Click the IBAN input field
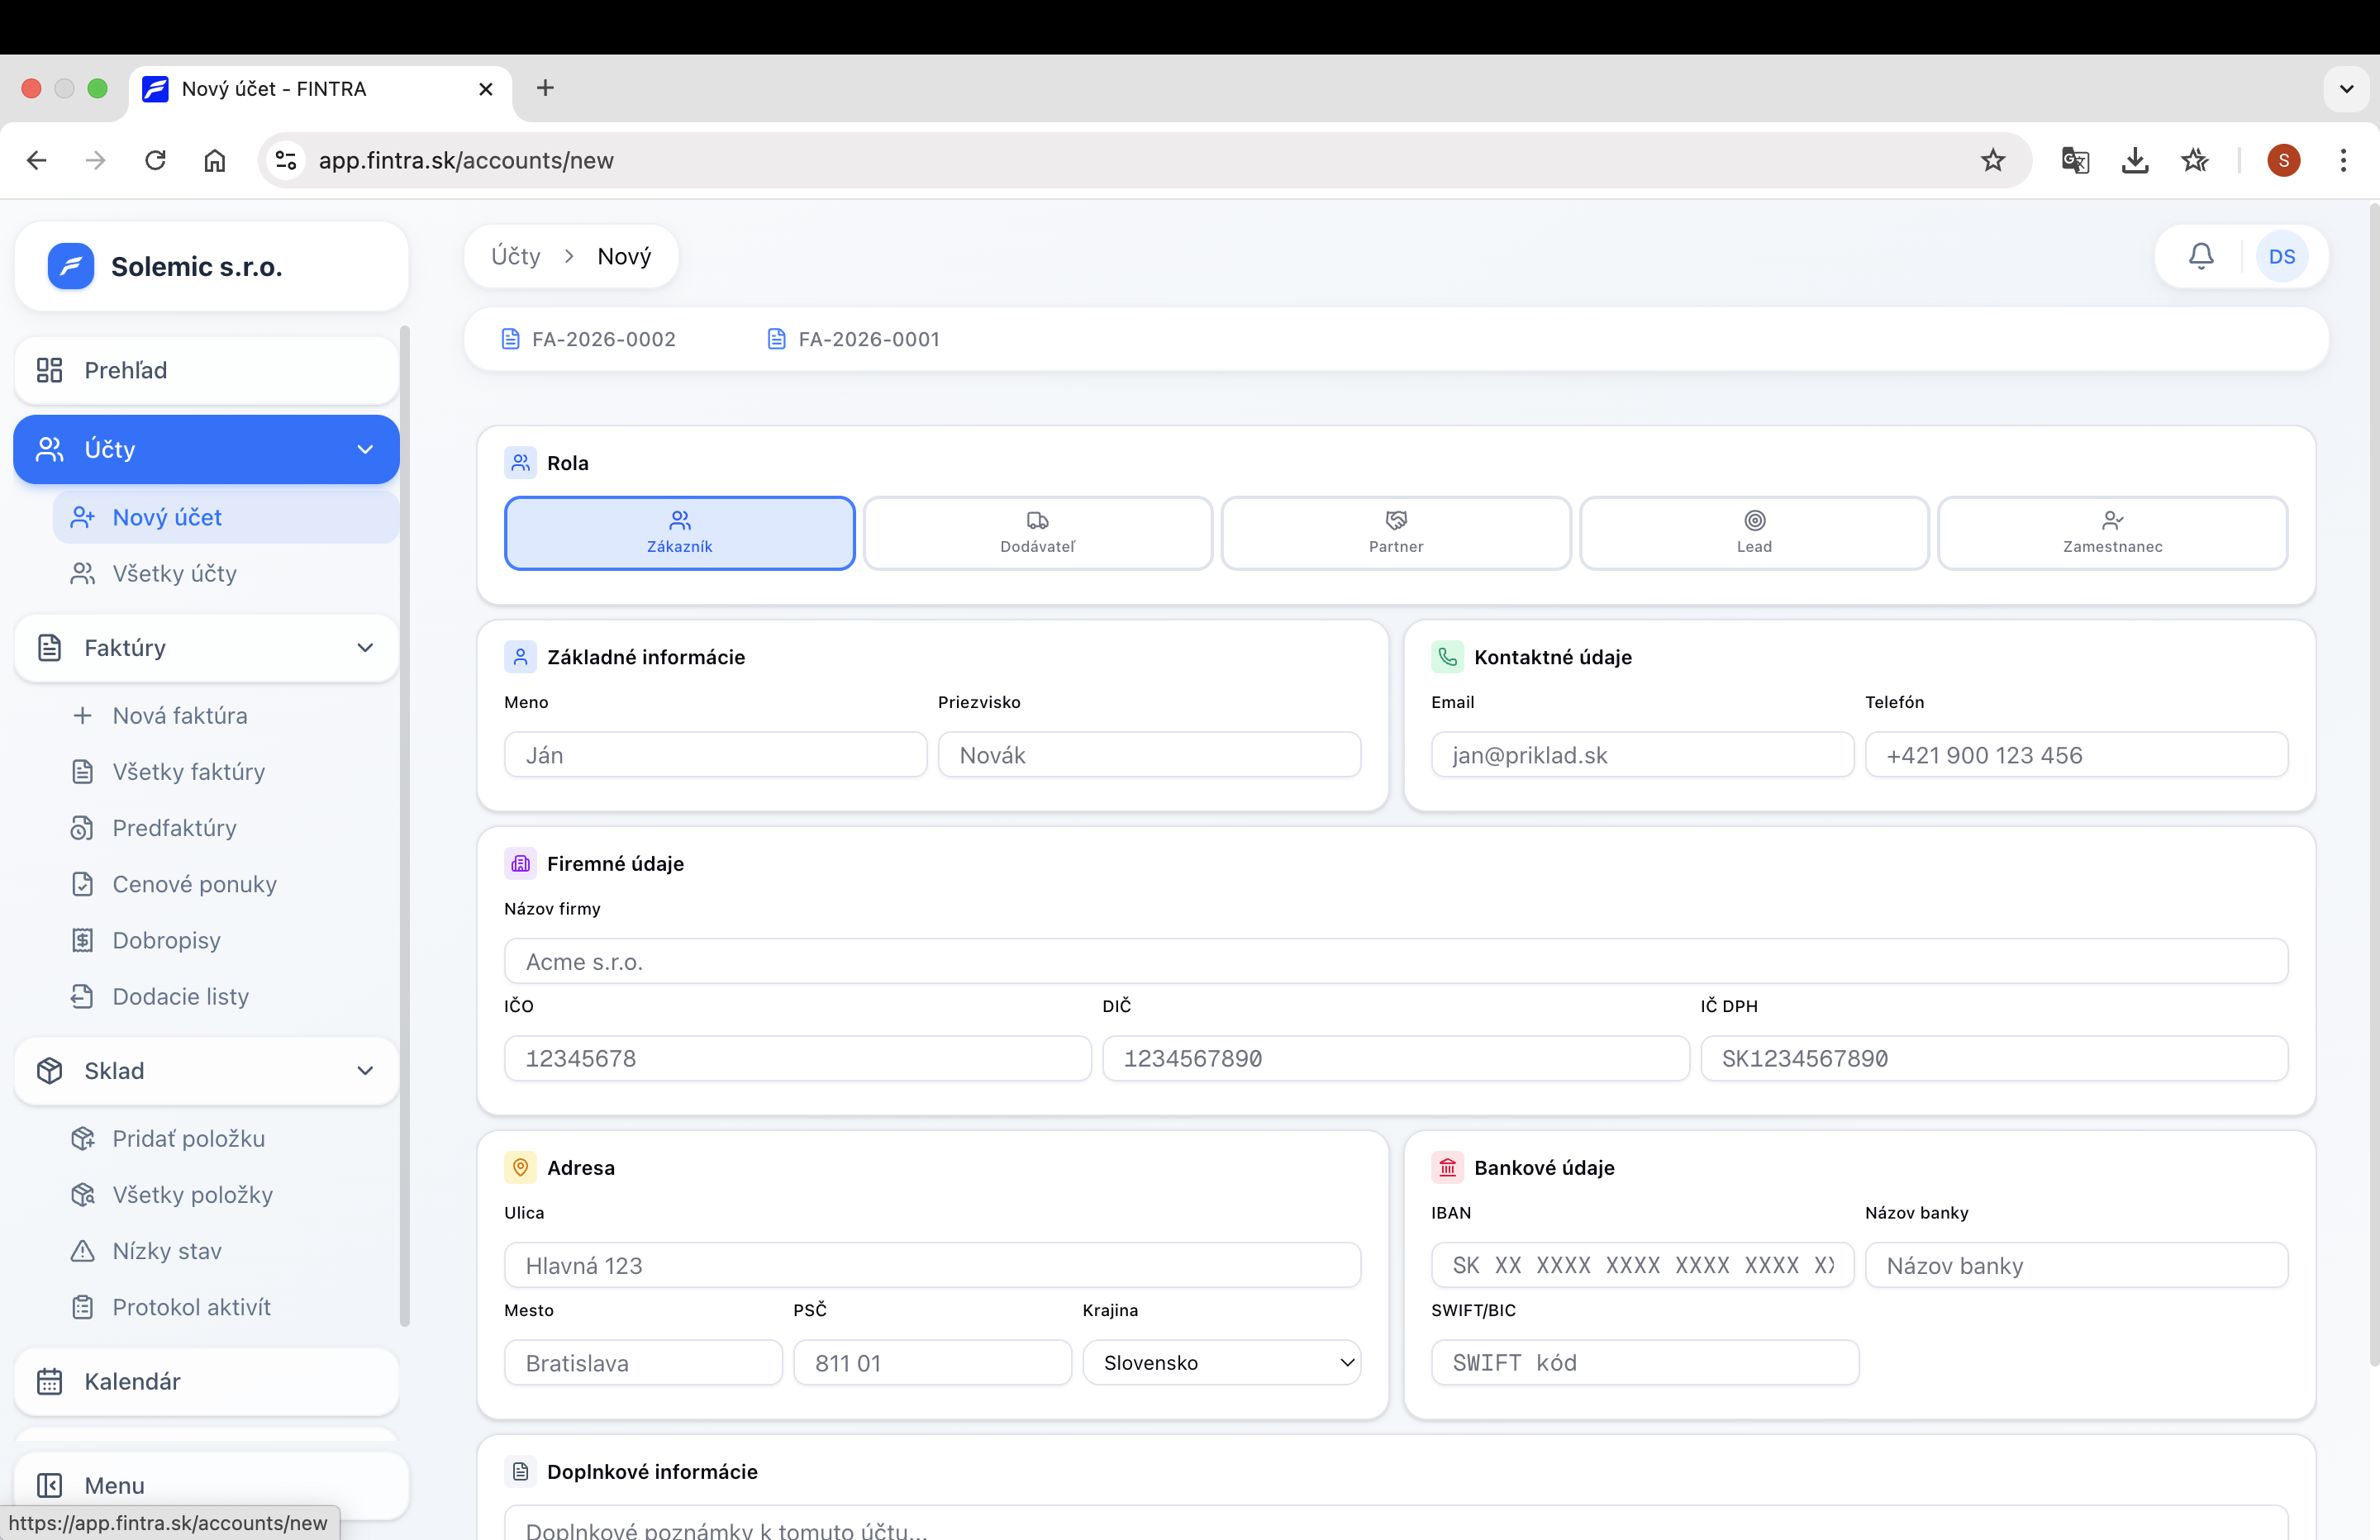The height and width of the screenshot is (1540, 2380). (x=1641, y=1264)
